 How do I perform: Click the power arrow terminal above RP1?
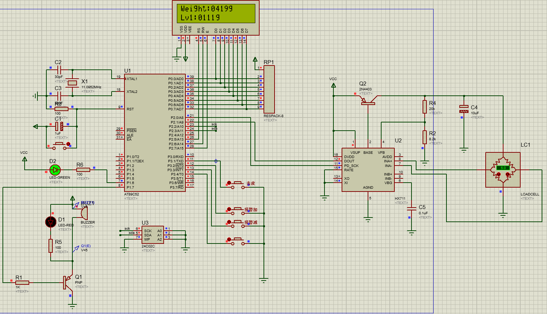coord(255,59)
